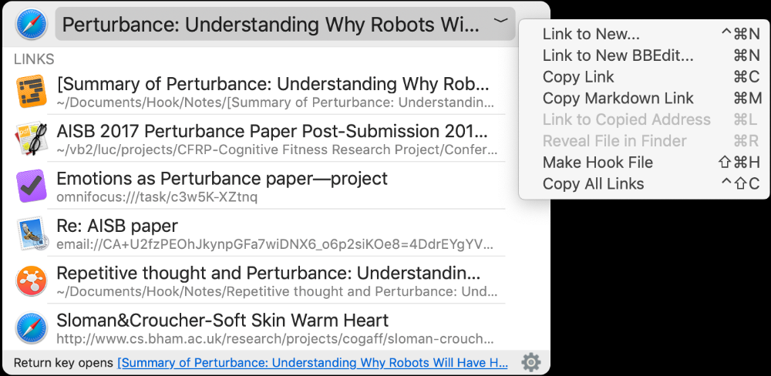The height and width of the screenshot is (376, 771).
Task: Select Link to New BBEdit...
Action: [x=618, y=55]
